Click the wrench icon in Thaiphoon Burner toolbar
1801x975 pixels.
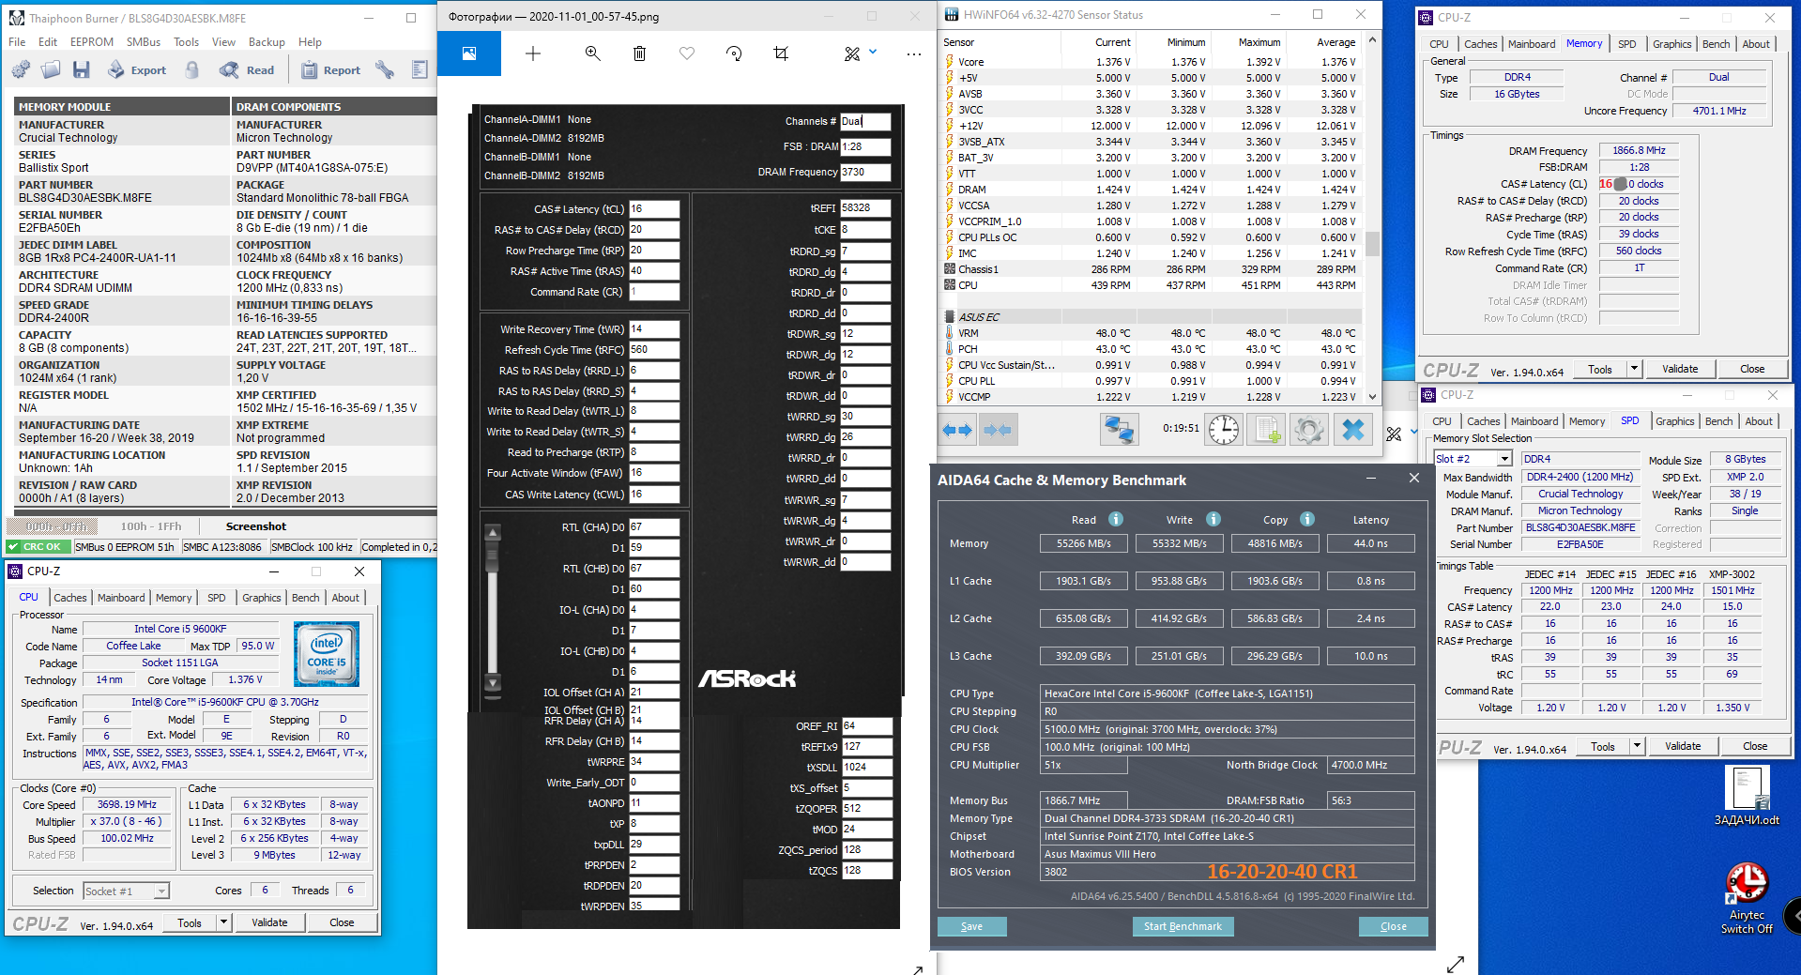(385, 69)
